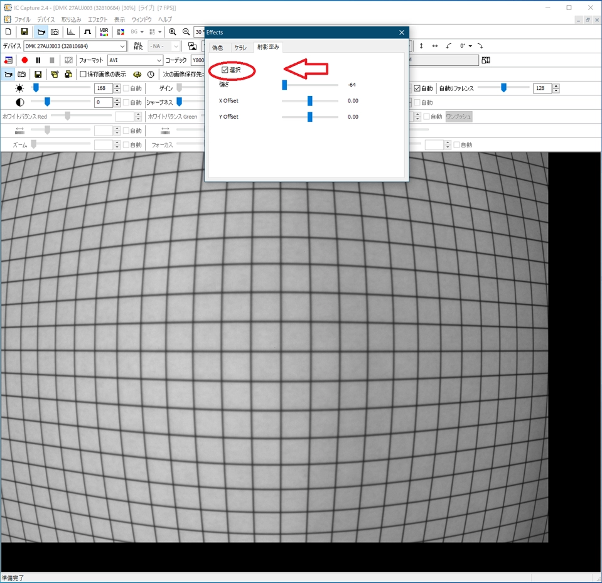Click the save image icon in snapshot toolbar

pyautogui.click(x=38, y=74)
